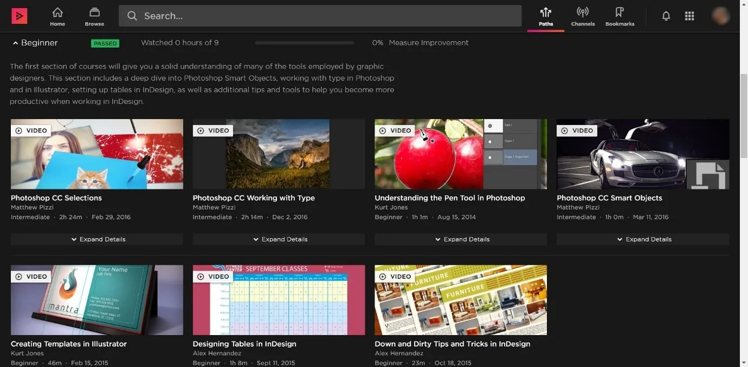Click author Kurt Jones under Creating Templates
Viewport: 748px width, 367px height.
(x=28, y=353)
